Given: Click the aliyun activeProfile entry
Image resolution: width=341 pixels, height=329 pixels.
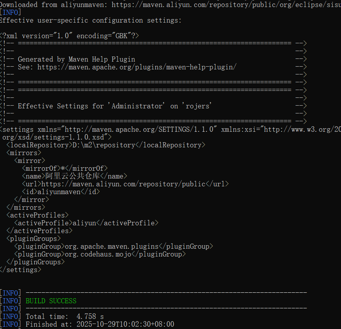Looking at the screenshot, I should [x=84, y=223].
